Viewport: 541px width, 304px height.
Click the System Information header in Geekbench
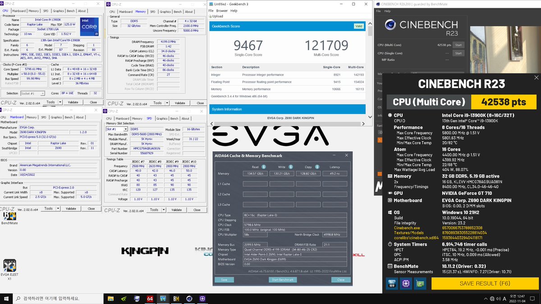click(x=287, y=109)
